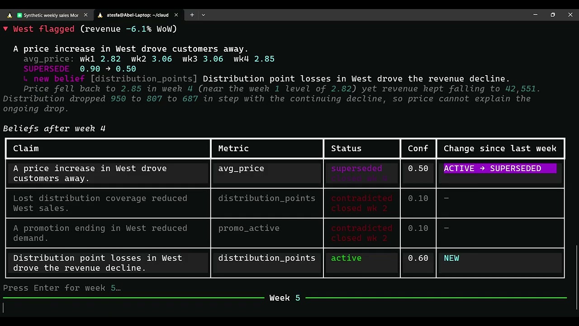
Task: Click the red triangle beside West flagged
Action: tap(5, 29)
